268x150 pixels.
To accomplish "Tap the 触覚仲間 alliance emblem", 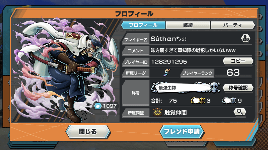I will pyautogui.click(x=157, y=112).
